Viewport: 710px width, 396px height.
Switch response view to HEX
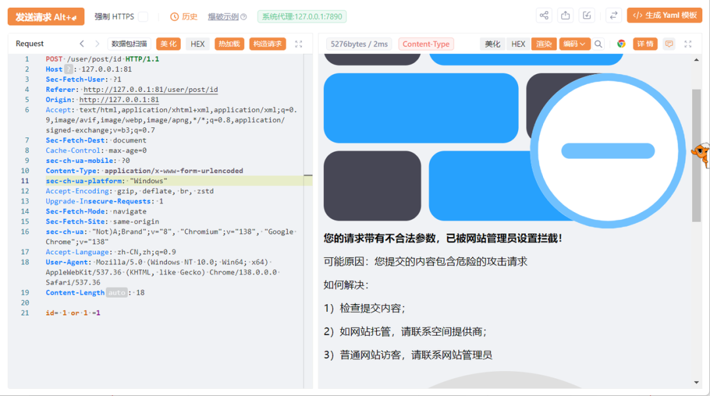(518, 44)
